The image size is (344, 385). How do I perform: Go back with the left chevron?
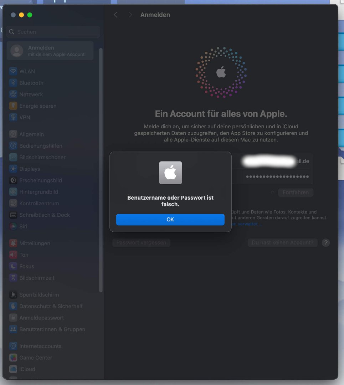pyautogui.click(x=115, y=15)
